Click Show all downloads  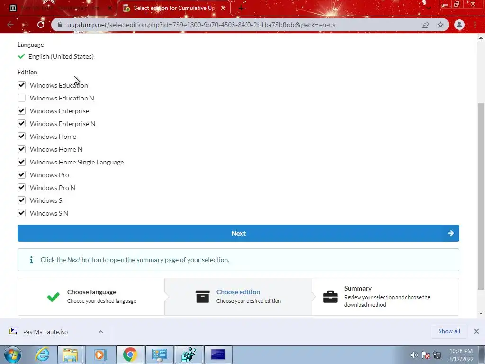coord(449,331)
